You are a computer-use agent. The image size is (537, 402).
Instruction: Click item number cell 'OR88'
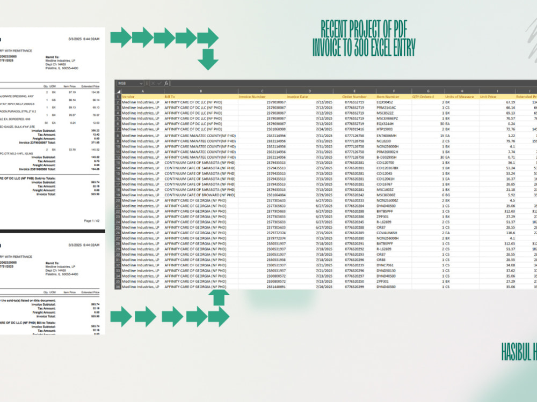394,260
